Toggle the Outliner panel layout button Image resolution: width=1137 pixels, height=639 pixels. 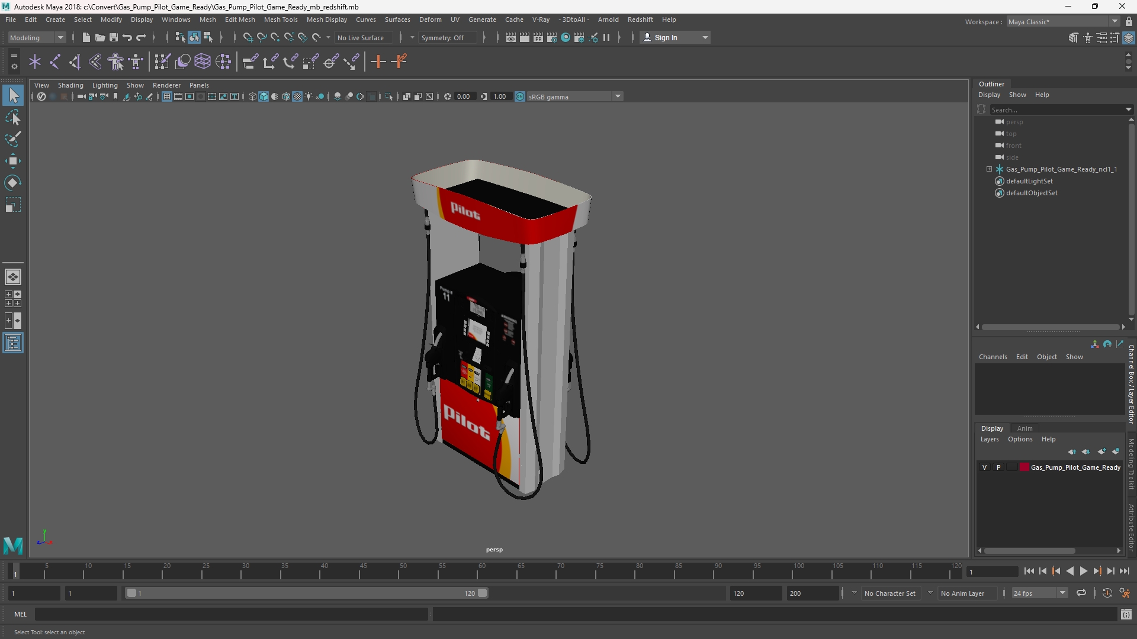pyautogui.click(x=13, y=343)
